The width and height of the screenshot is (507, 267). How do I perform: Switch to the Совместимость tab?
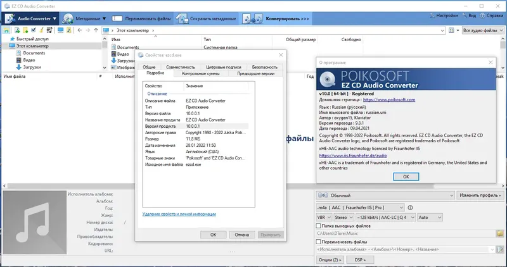click(181, 67)
